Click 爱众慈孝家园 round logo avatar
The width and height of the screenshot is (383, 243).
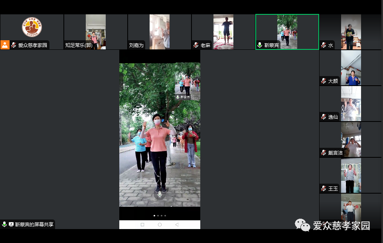click(32, 27)
